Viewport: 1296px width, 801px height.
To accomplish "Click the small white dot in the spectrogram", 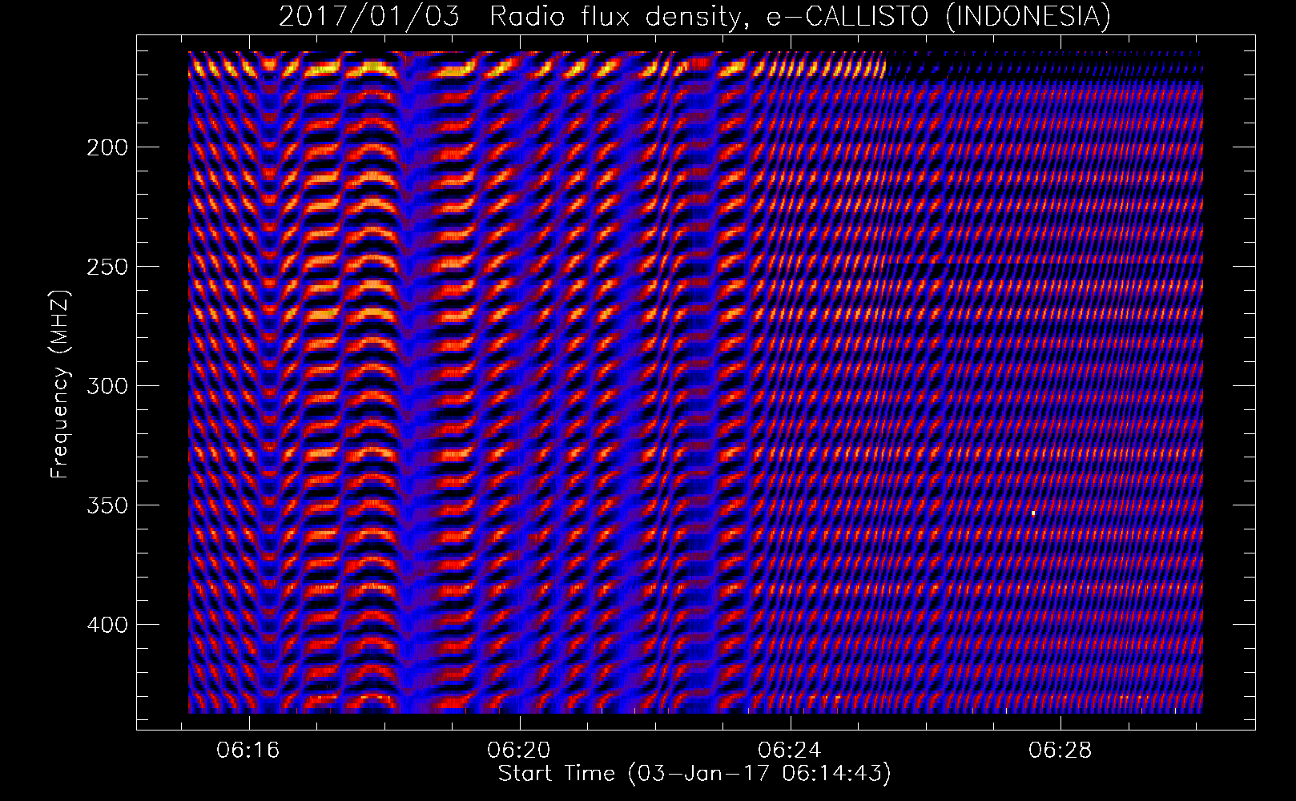I will (x=1033, y=513).
